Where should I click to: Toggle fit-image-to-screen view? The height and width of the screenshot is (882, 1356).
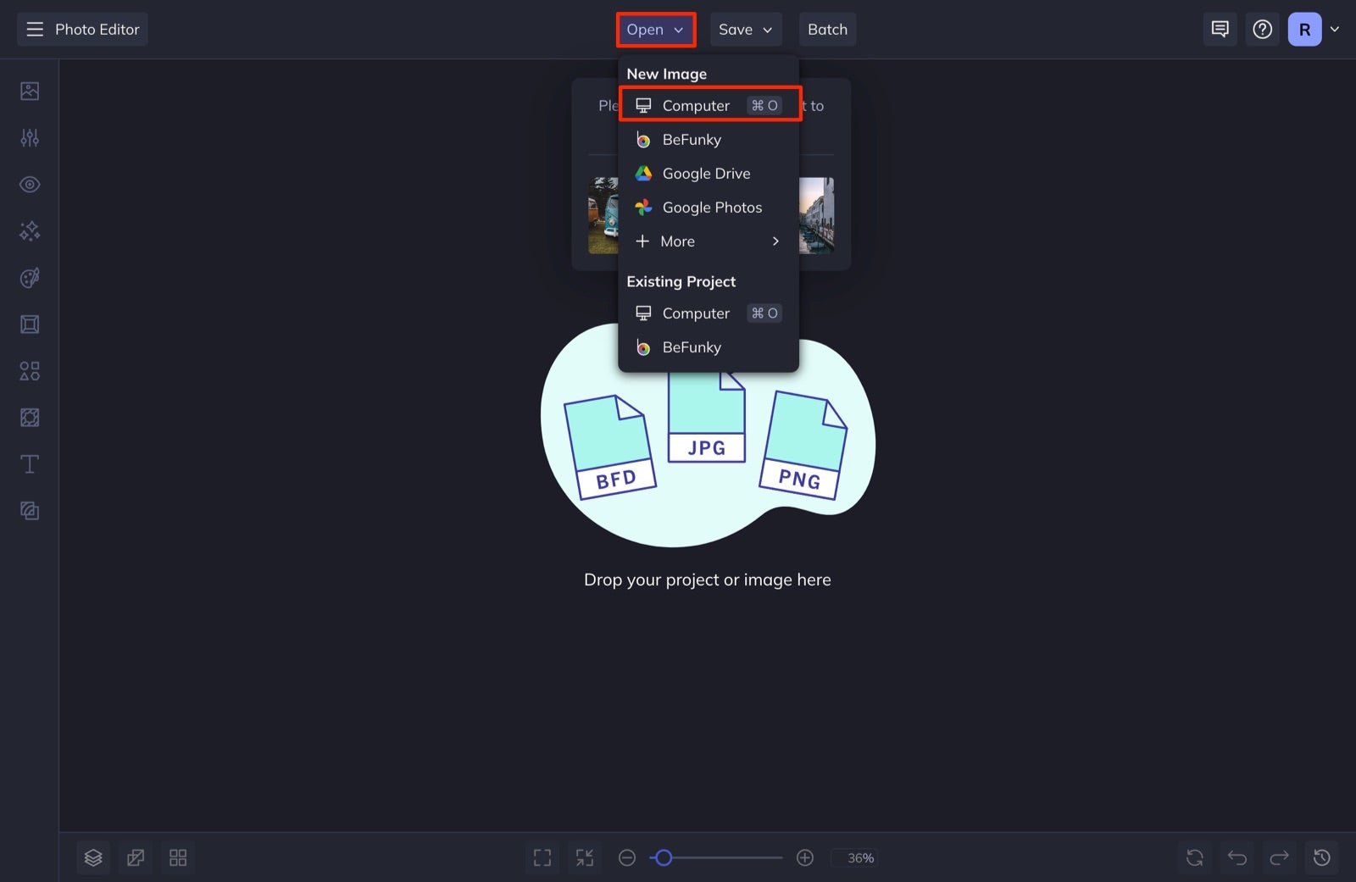pyautogui.click(x=584, y=857)
